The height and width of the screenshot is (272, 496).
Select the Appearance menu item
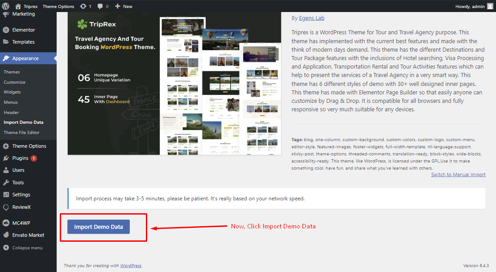[25, 58]
